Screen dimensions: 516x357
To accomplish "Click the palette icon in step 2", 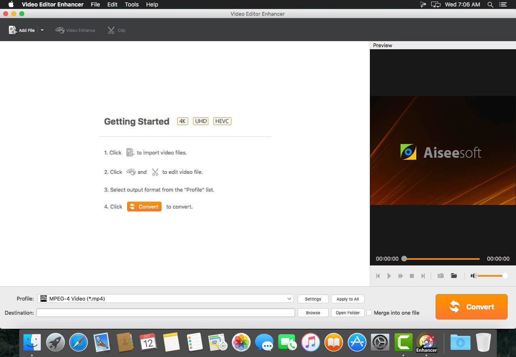I will (131, 172).
